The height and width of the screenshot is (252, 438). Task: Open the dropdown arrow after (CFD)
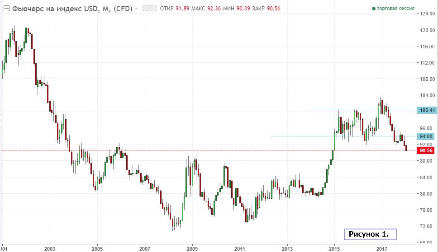136,9
